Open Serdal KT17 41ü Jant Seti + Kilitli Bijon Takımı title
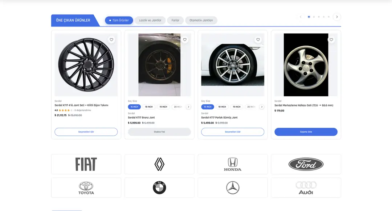Viewport: 392px width, 211px height. click(82, 105)
